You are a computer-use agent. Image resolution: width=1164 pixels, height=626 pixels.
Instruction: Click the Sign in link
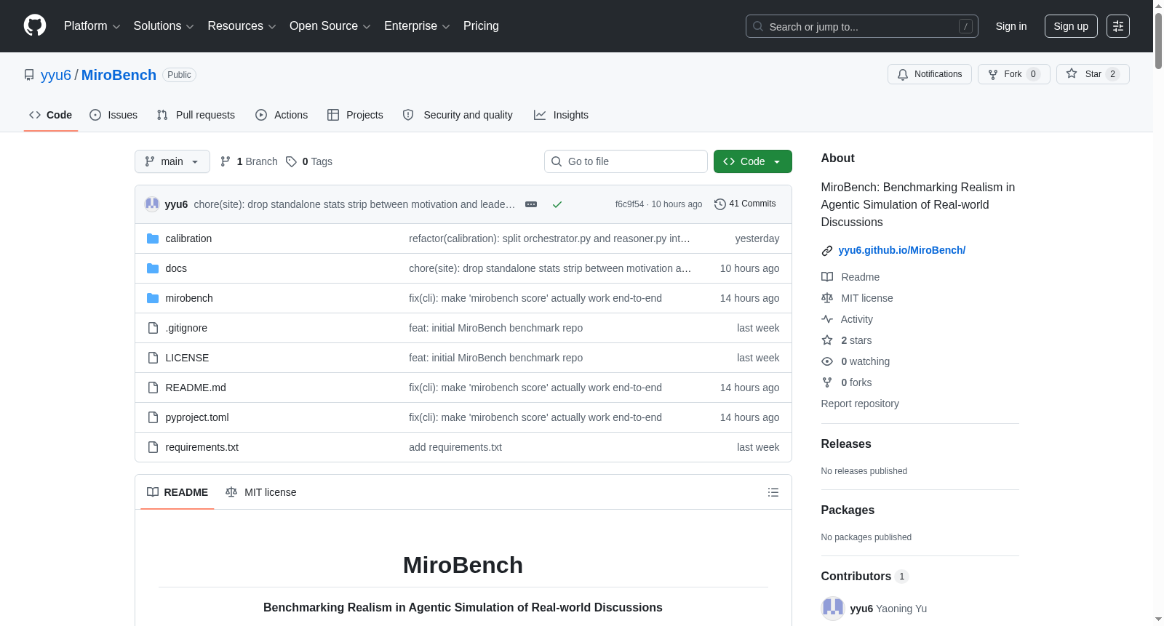(x=1011, y=26)
